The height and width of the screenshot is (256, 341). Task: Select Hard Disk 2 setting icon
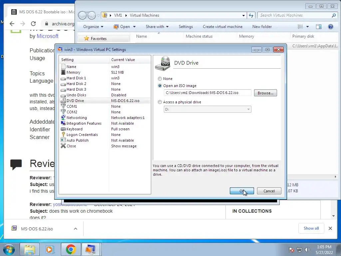63,84
